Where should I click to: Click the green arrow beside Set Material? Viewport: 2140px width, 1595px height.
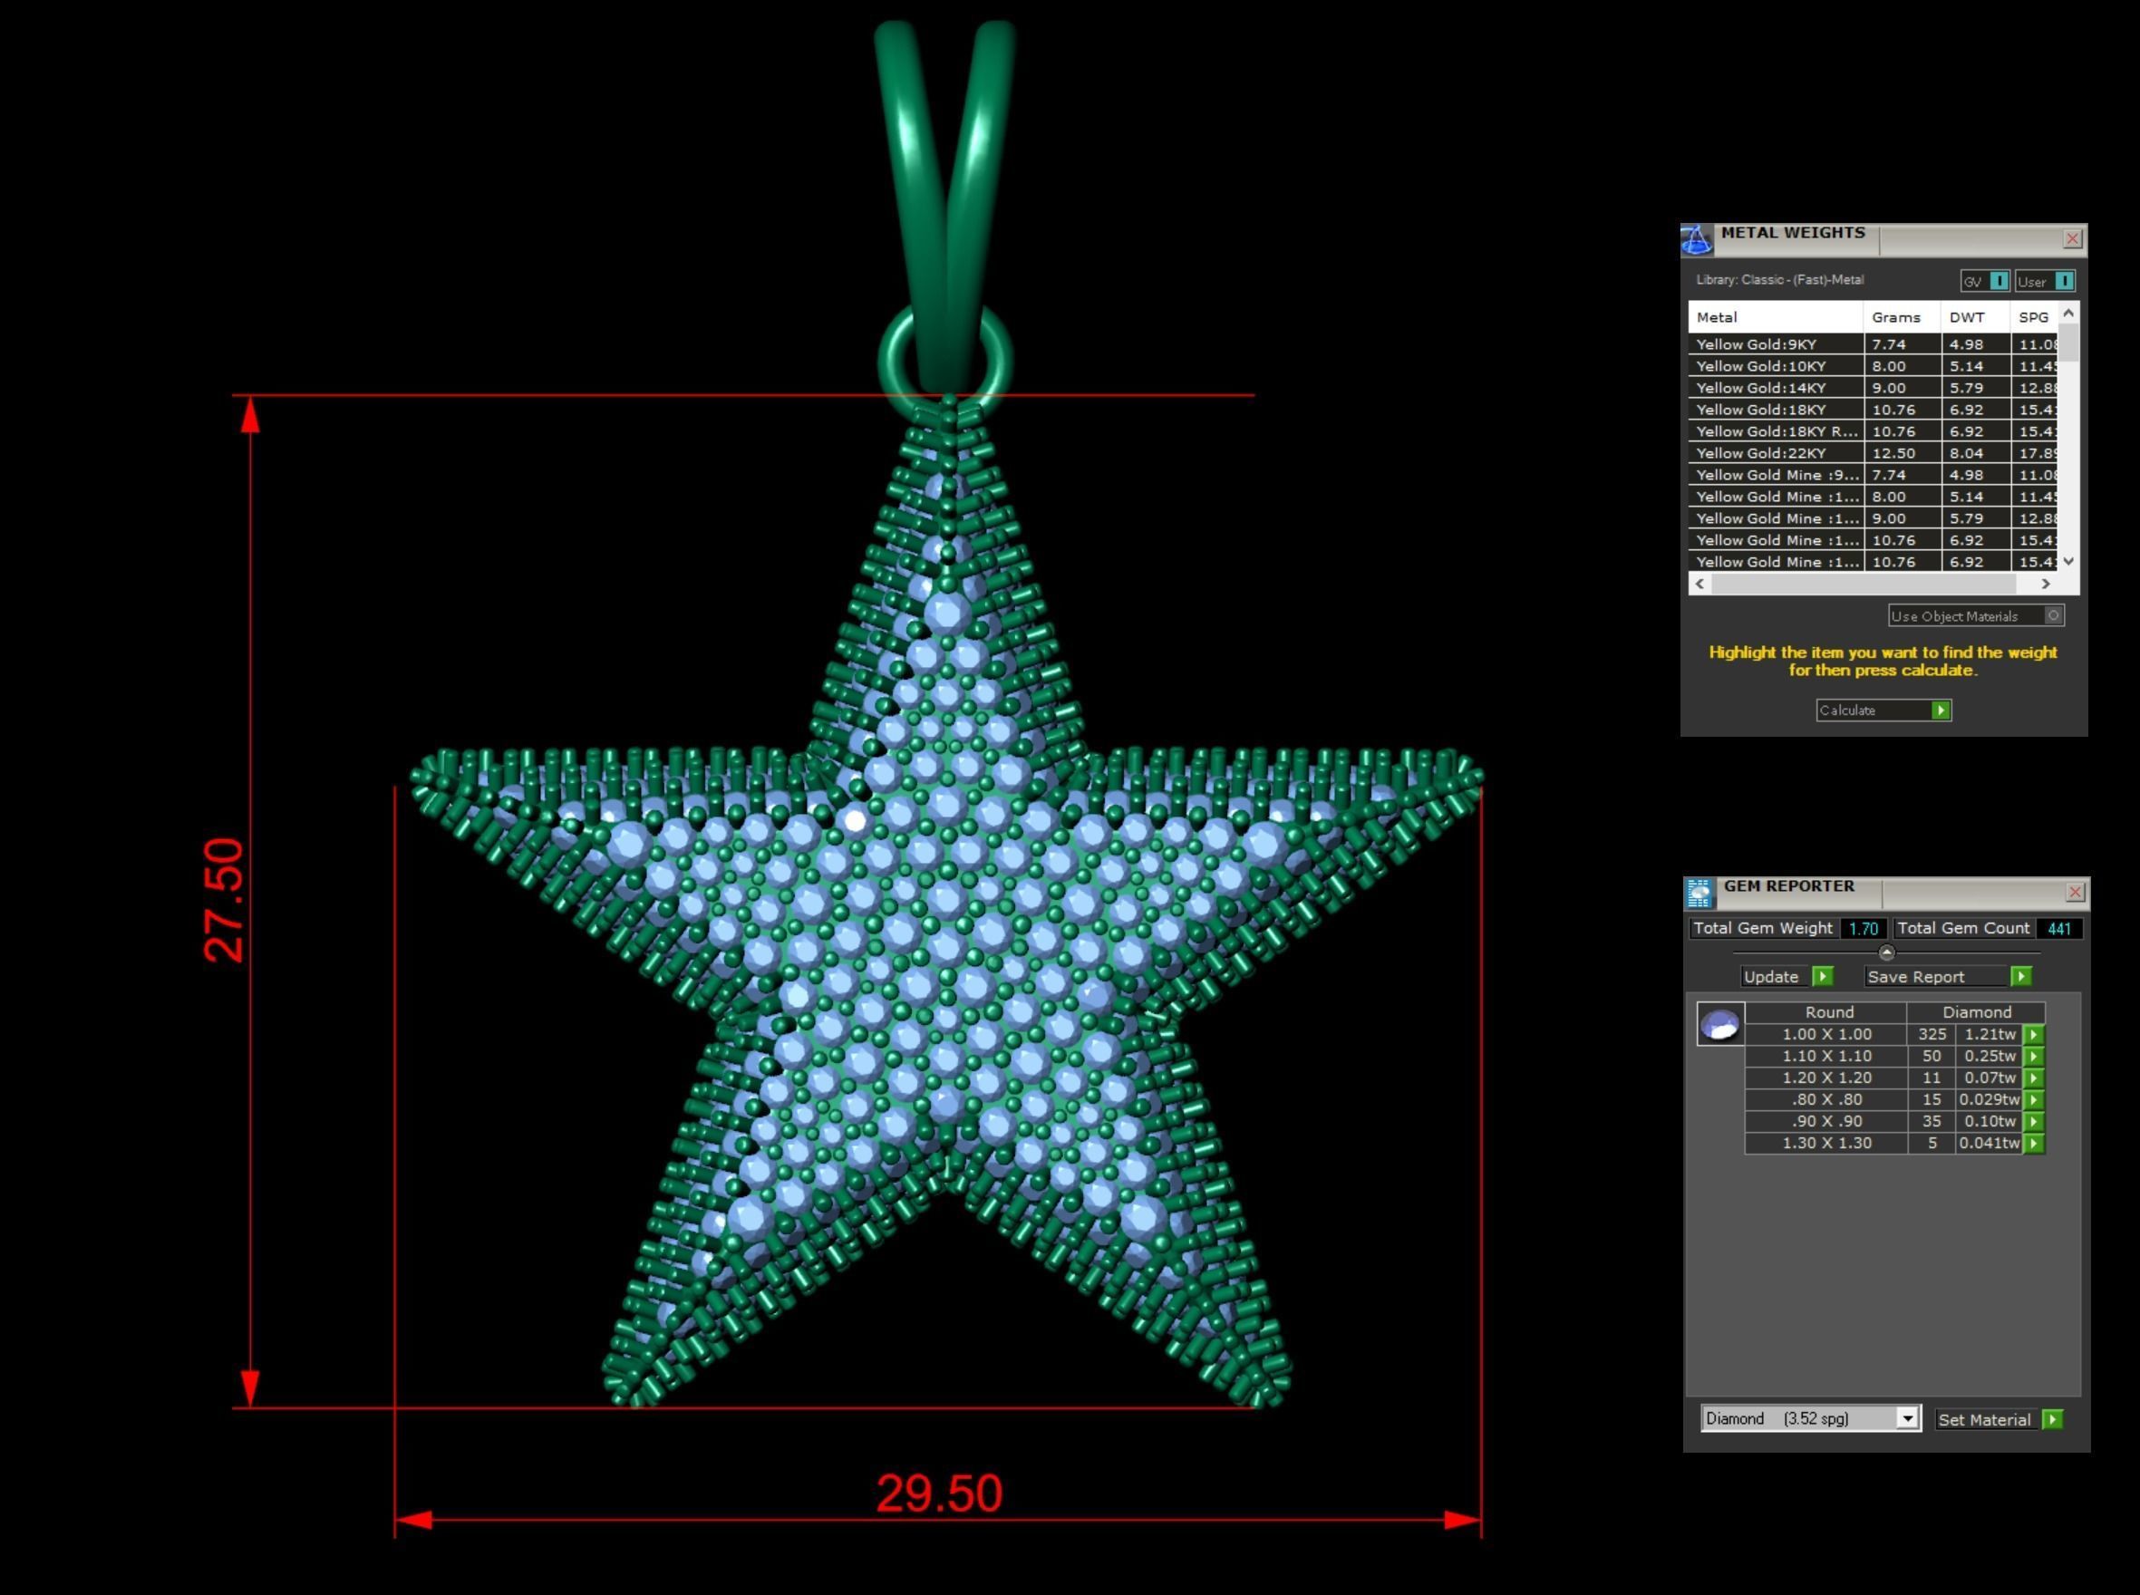click(x=2054, y=1419)
